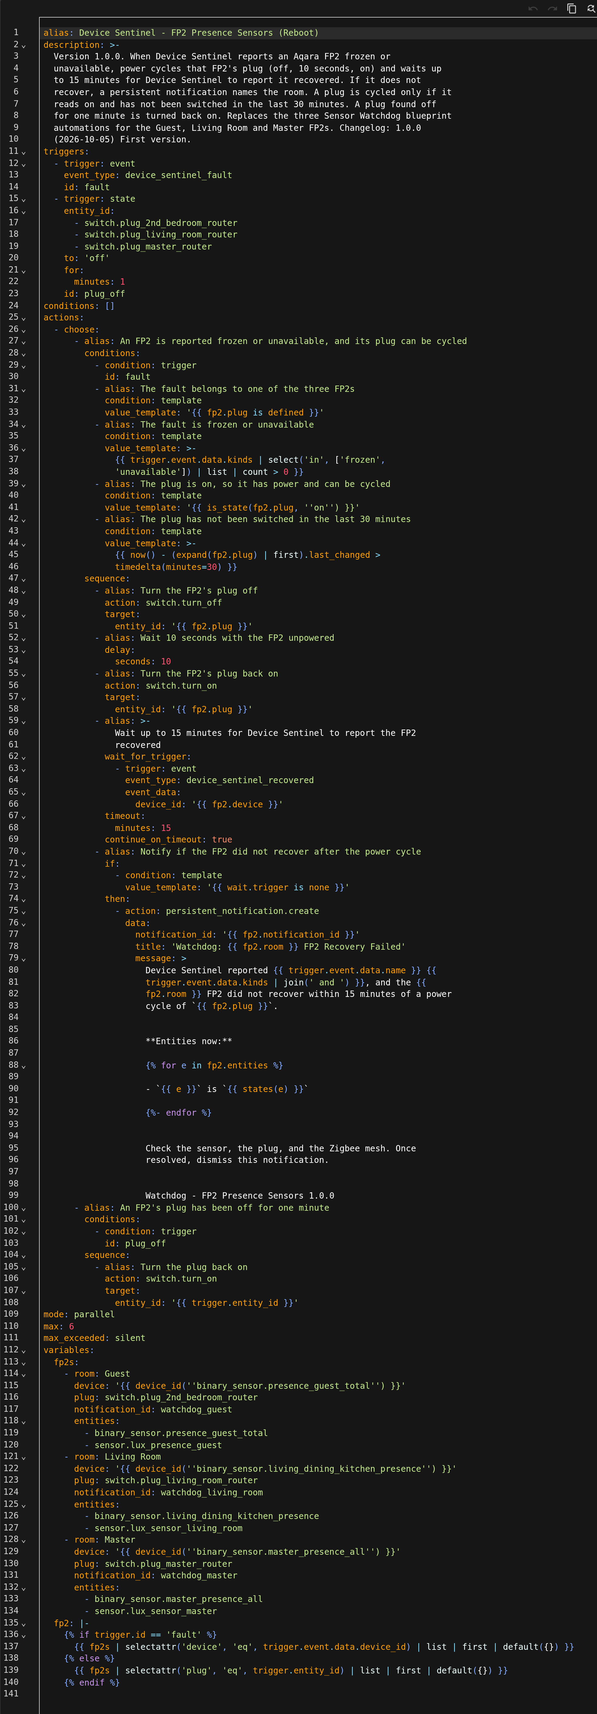
Task: Collapse the timeout block at line 67
Action: pos(24,816)
